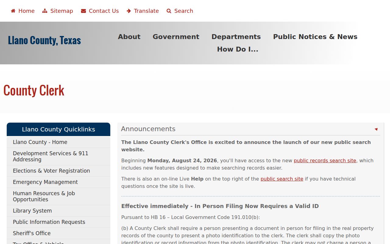This screenshot has height=244, width=390.
Task: Open Public Information Requests quicklink
Action: [58, 222]
